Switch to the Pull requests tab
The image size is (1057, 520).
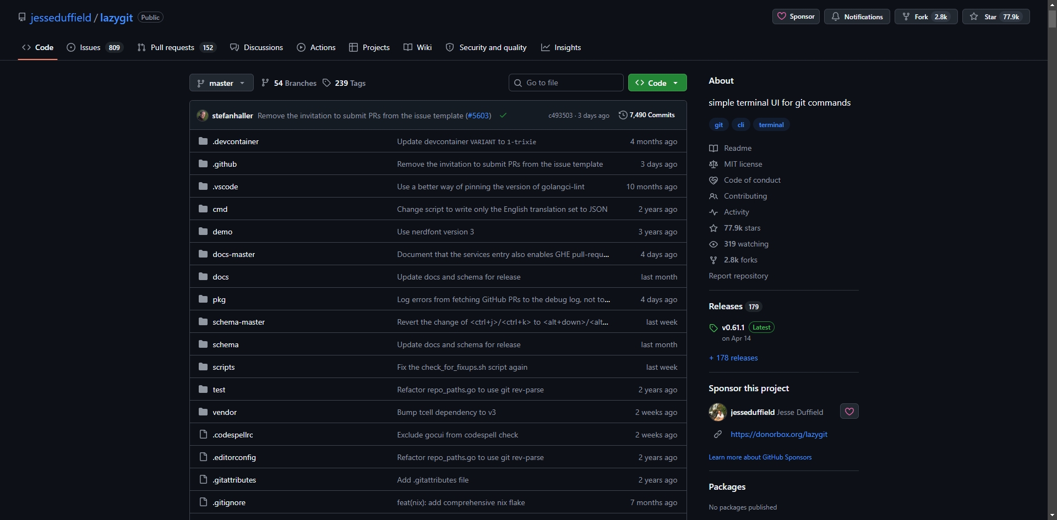(176, 48)
